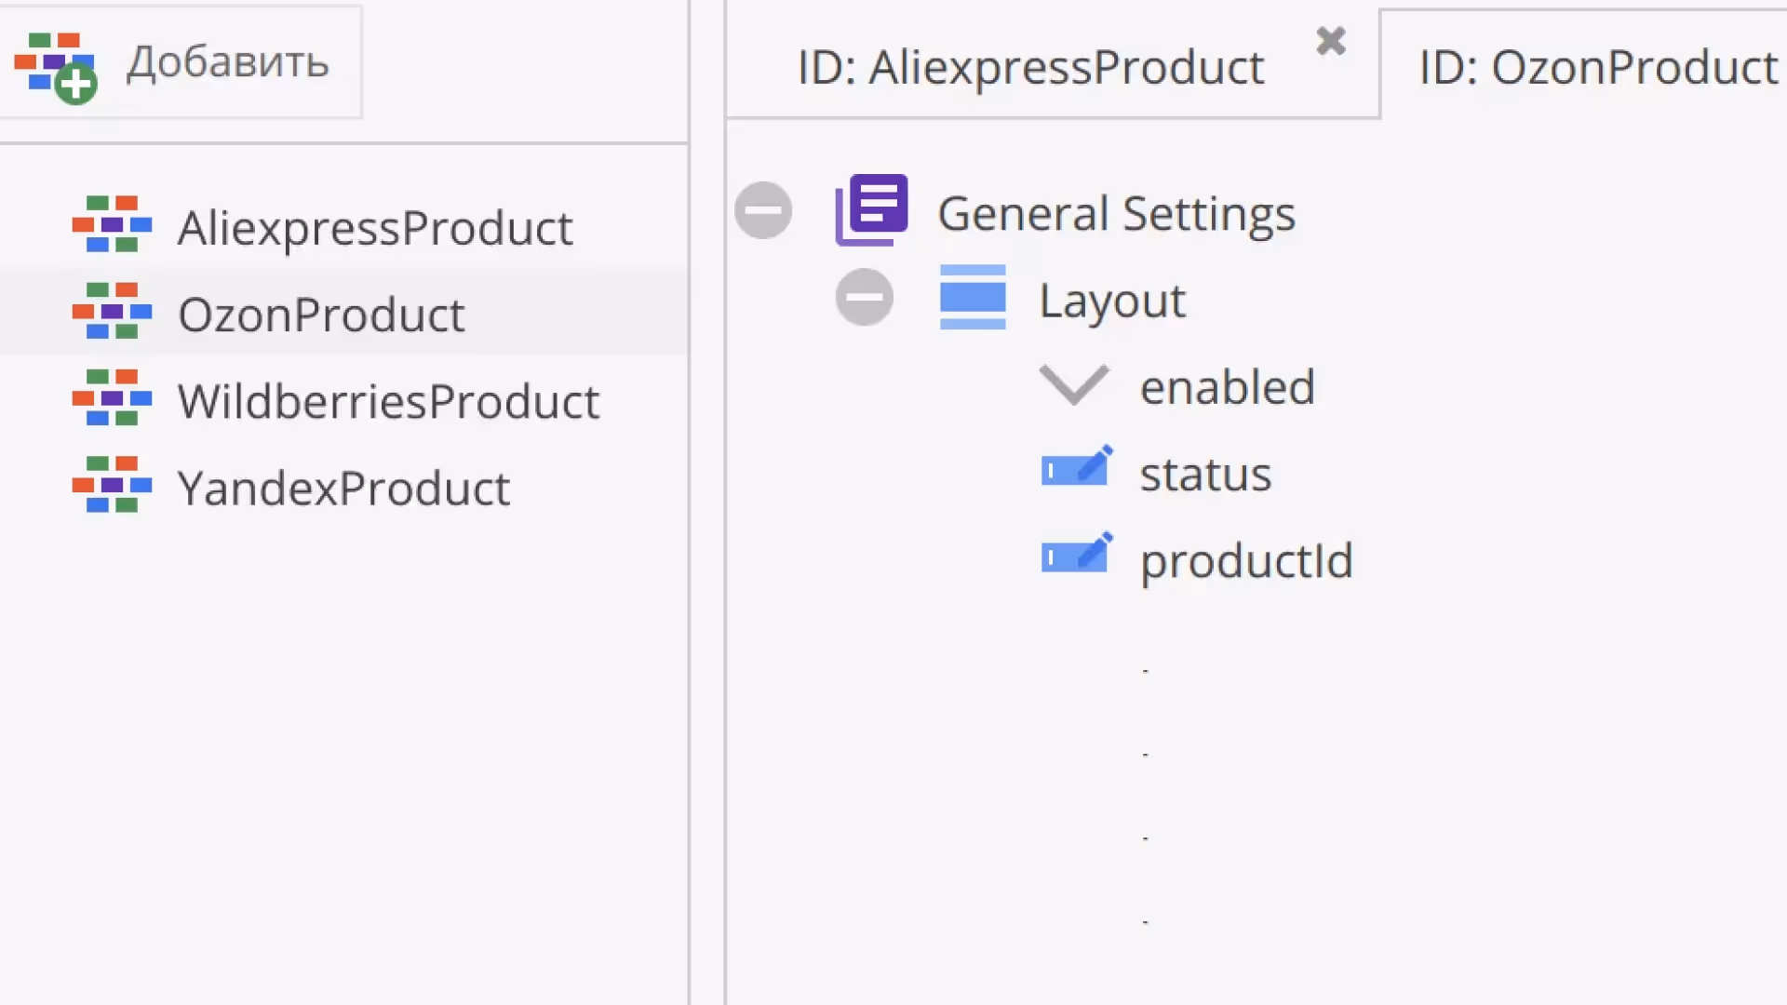Select the productId field
The image size is (1787, 1005).
click(x=1246, y=561)
